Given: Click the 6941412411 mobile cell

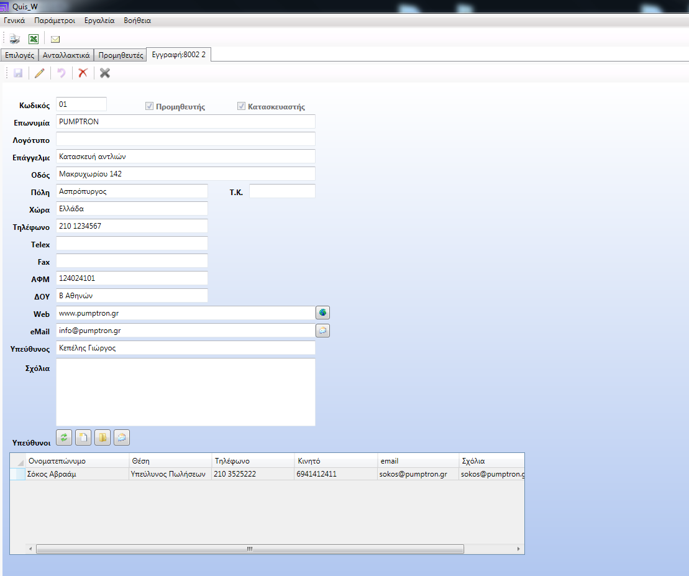Looking at the screenshot, I should [x=336, y=474].
